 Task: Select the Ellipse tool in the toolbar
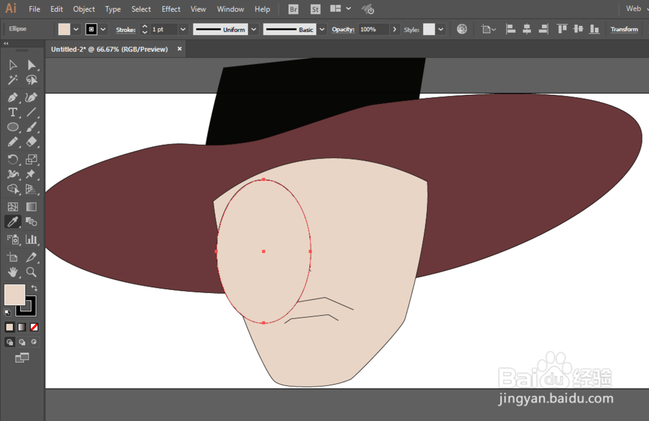tap(12, 127)
